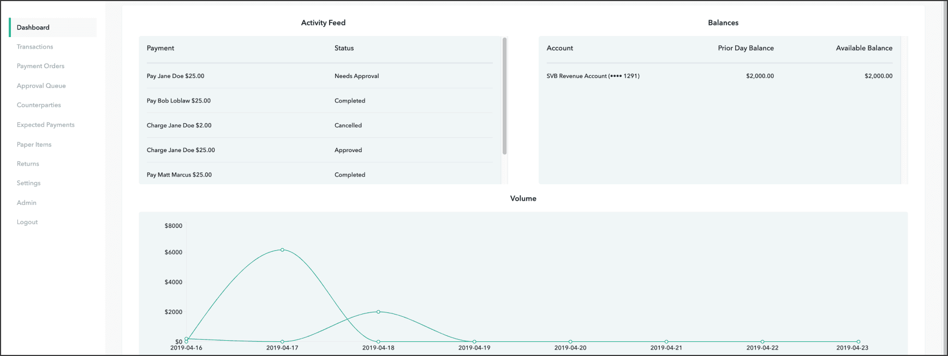Click the Admin sidebar link
948x356 pixels.
pyautogui.click(x=26, y=203)
